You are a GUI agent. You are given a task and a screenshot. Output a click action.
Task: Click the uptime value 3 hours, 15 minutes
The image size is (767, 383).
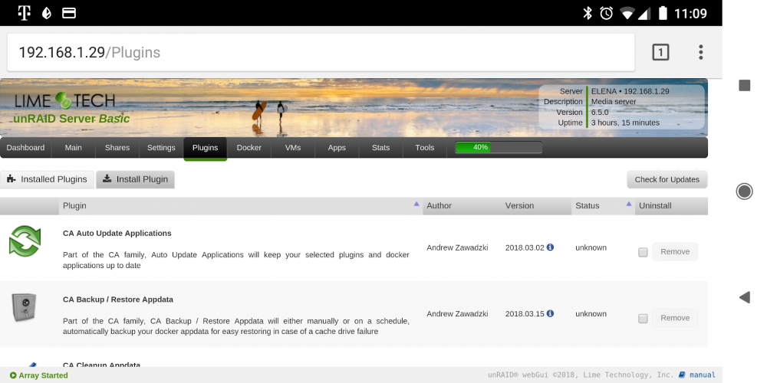tap(625, 123)
